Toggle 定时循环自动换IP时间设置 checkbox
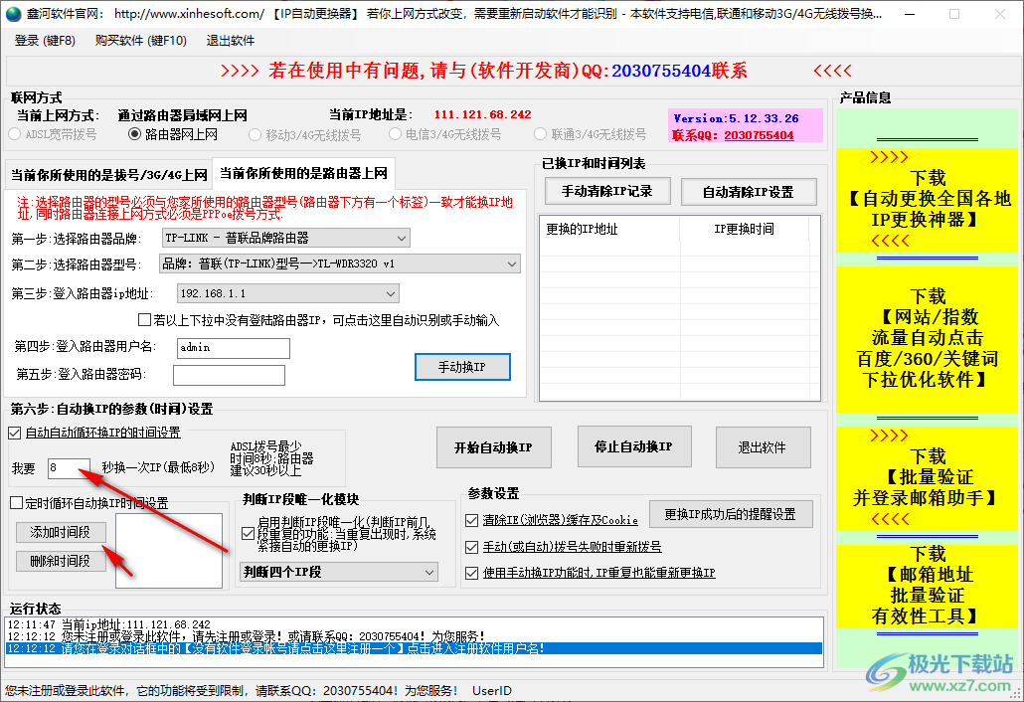This screenshot has width=1024, height=702. (16, 503)
